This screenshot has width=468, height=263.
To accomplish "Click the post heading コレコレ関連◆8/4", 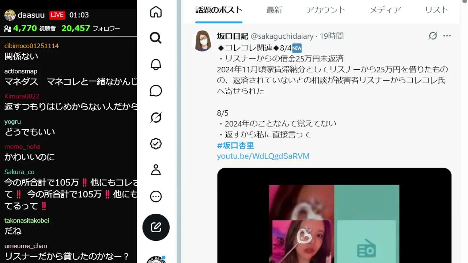I will 258,47.
